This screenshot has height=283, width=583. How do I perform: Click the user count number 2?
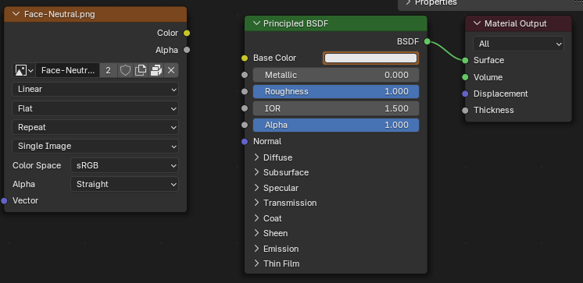(108, 70)
